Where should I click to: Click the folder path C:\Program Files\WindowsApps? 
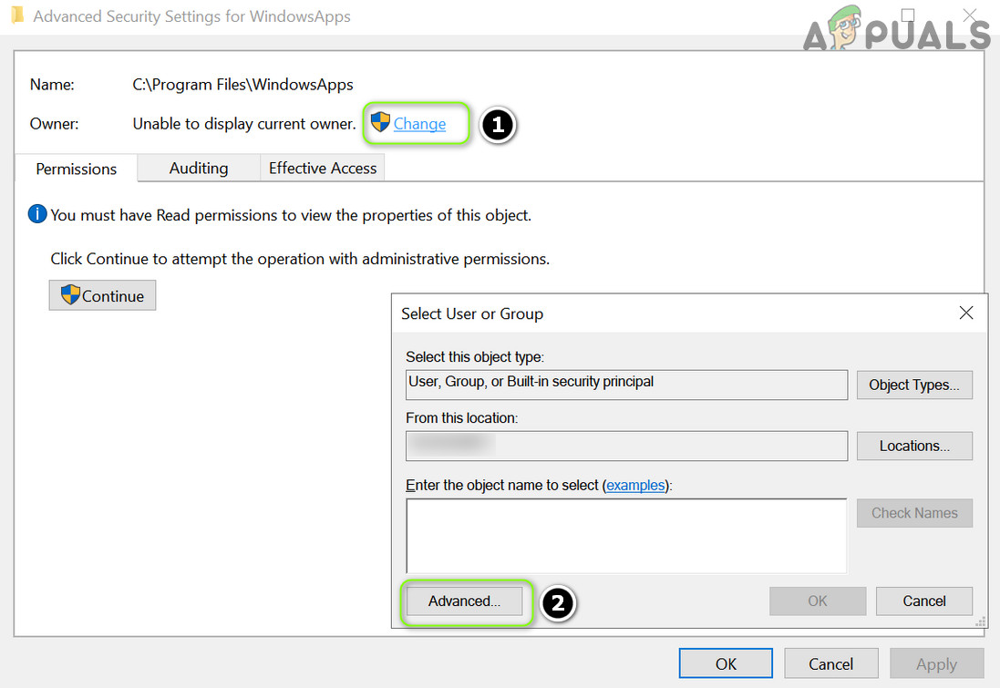[242, 85]
